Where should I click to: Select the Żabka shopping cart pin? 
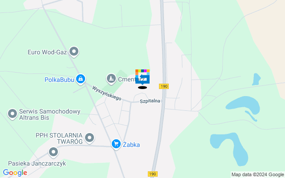click(x=116, y=144)
